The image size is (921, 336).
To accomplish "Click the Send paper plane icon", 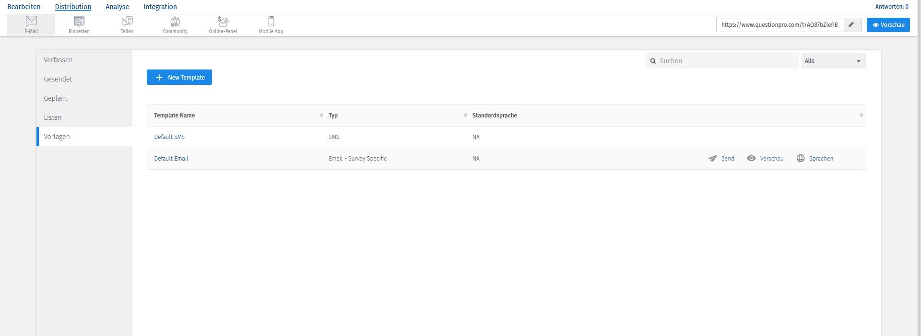I will pyautogui.click(x=713, y=159).
